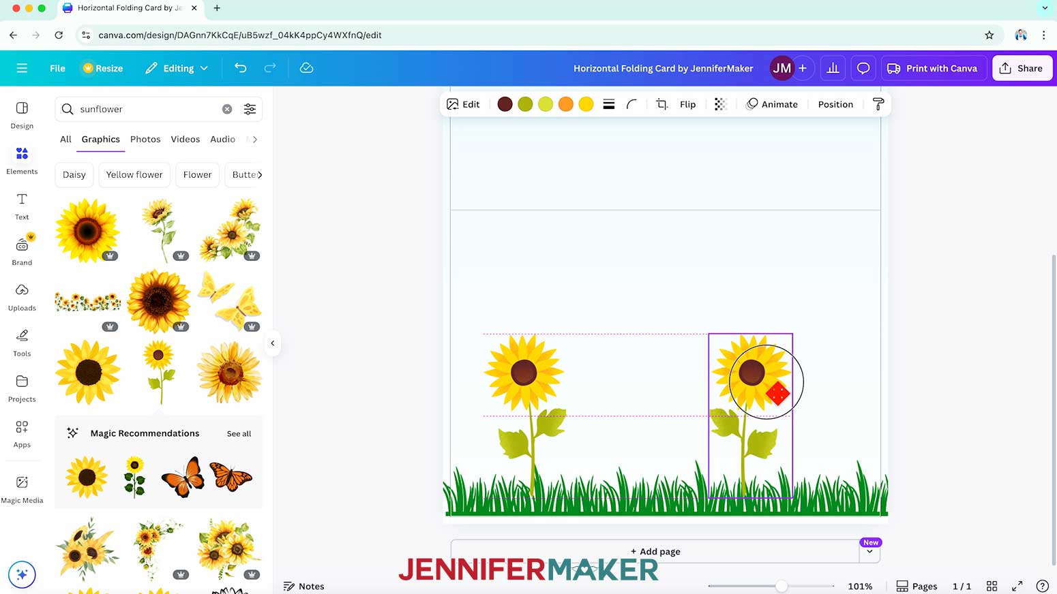1057x594 pixels.
Task: Switch to the Graphics tab
Action: pos(101,139)
